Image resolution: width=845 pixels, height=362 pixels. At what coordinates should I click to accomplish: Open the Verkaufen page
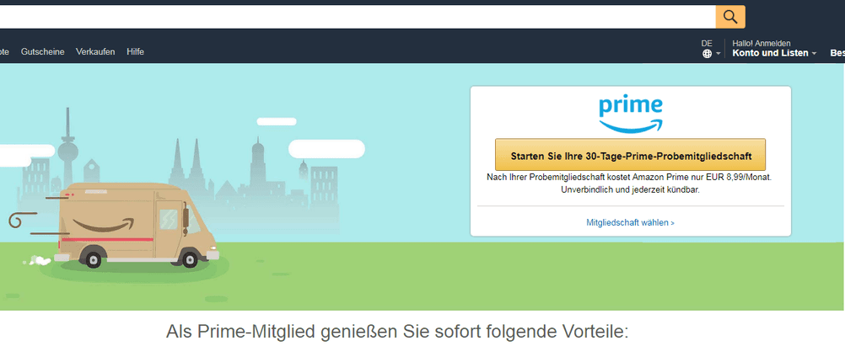(x=95, y=51)
